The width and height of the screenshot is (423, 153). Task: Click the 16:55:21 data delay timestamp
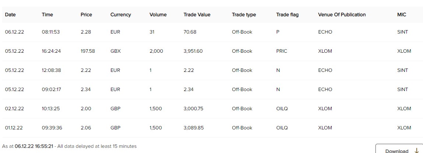[x=44, y=146]
